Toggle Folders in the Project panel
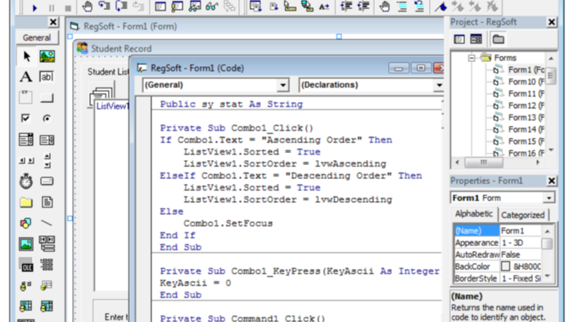The image size is (573, 322). click(x=498, y=39)
